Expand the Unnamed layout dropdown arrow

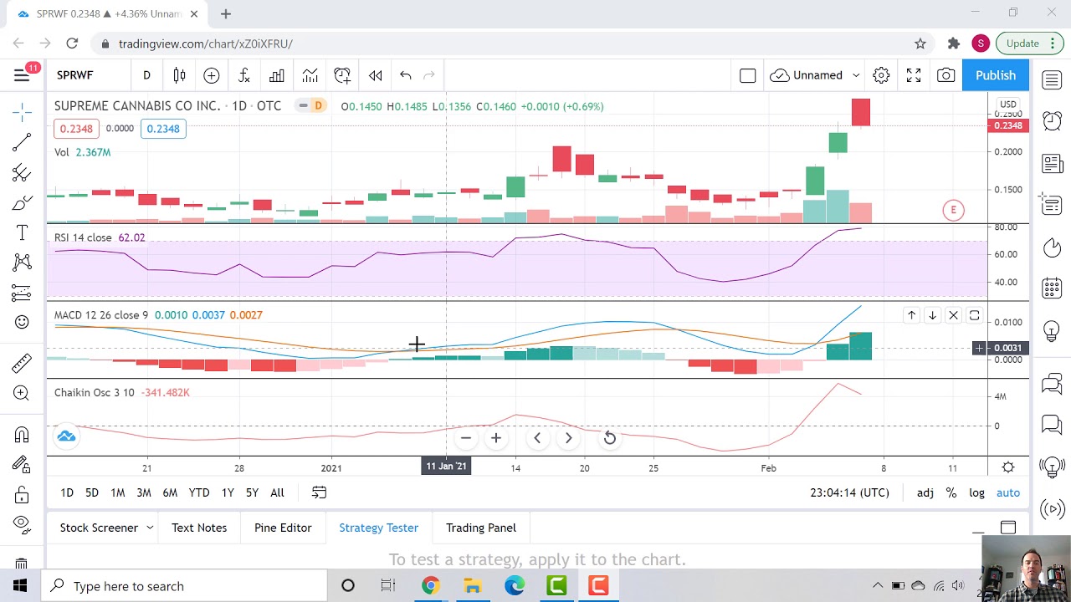[856, 75]
